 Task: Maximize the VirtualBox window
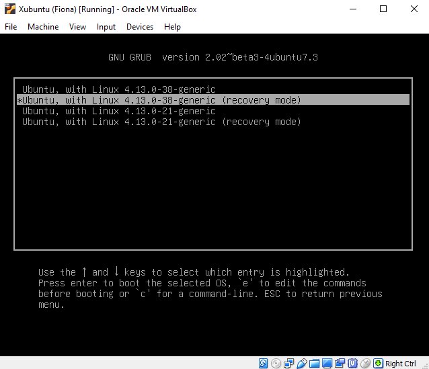click(383, 9)
